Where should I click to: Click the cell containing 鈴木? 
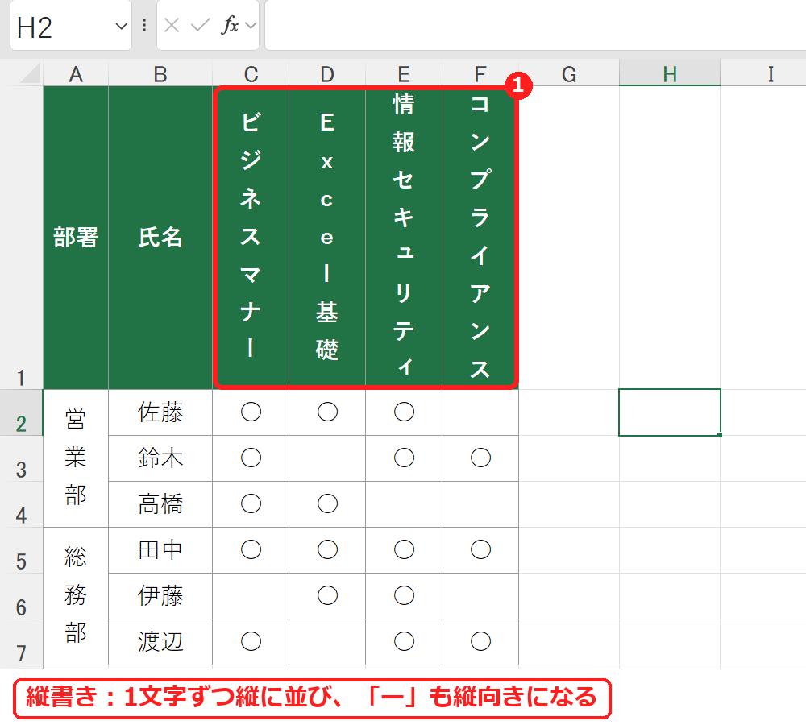(160, 458)
